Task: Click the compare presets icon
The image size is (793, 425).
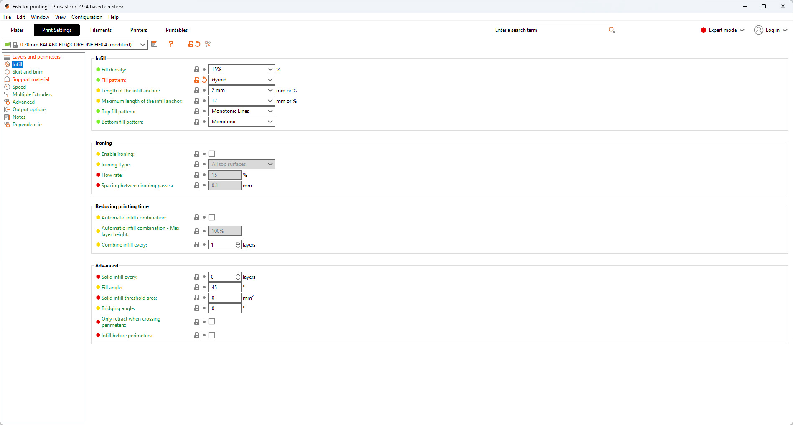Action: click(x=208, y=44)
